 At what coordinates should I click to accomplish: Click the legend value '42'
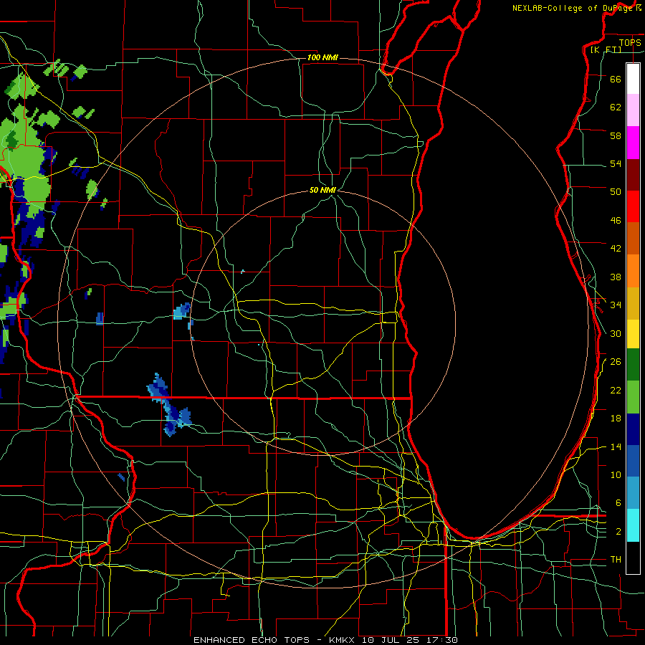(616, 249)
